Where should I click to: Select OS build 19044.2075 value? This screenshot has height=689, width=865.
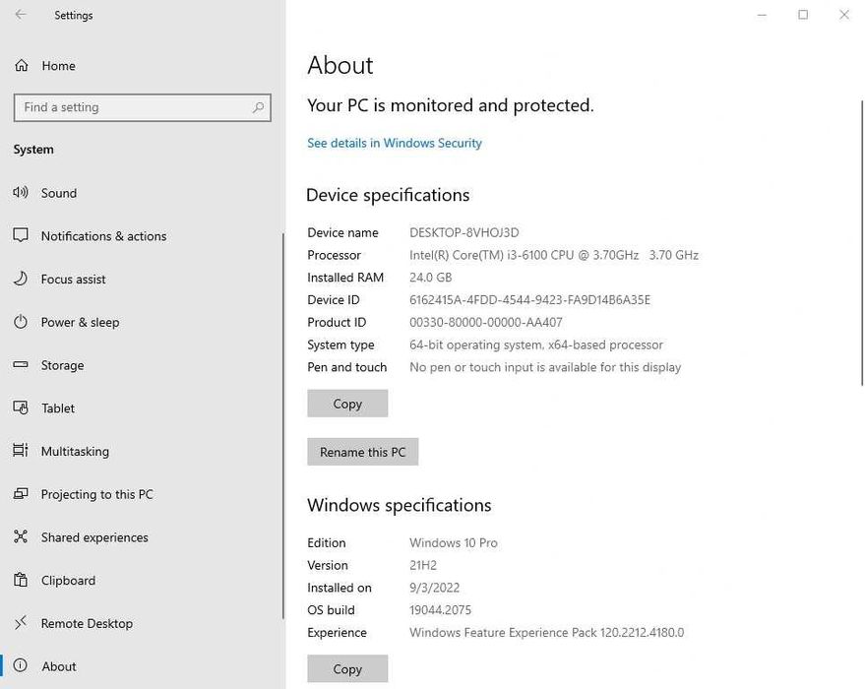tap(440, 610)
